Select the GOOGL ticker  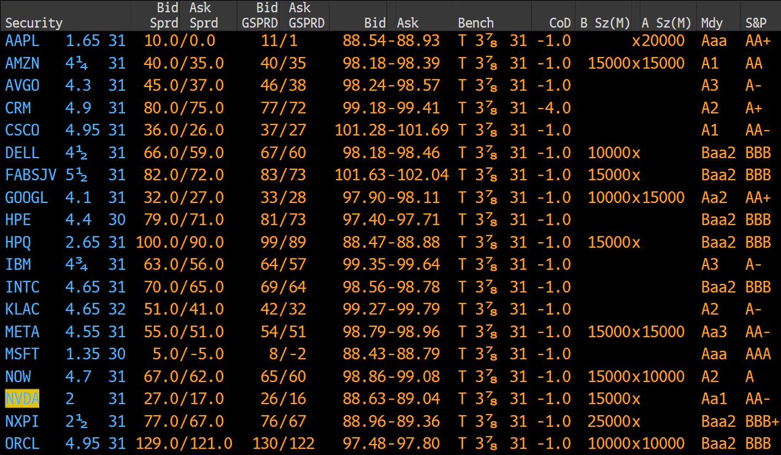(x=27, y=198)
